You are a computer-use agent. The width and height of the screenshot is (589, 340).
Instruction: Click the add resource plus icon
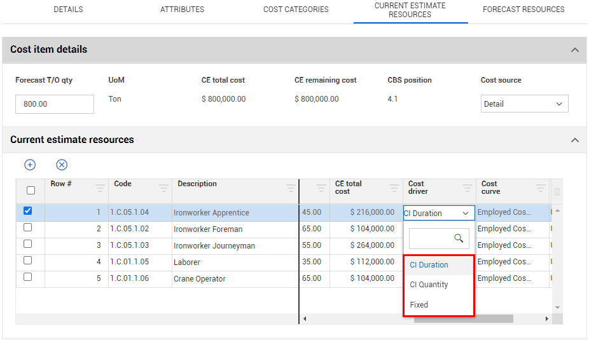(x=30, y=165)
